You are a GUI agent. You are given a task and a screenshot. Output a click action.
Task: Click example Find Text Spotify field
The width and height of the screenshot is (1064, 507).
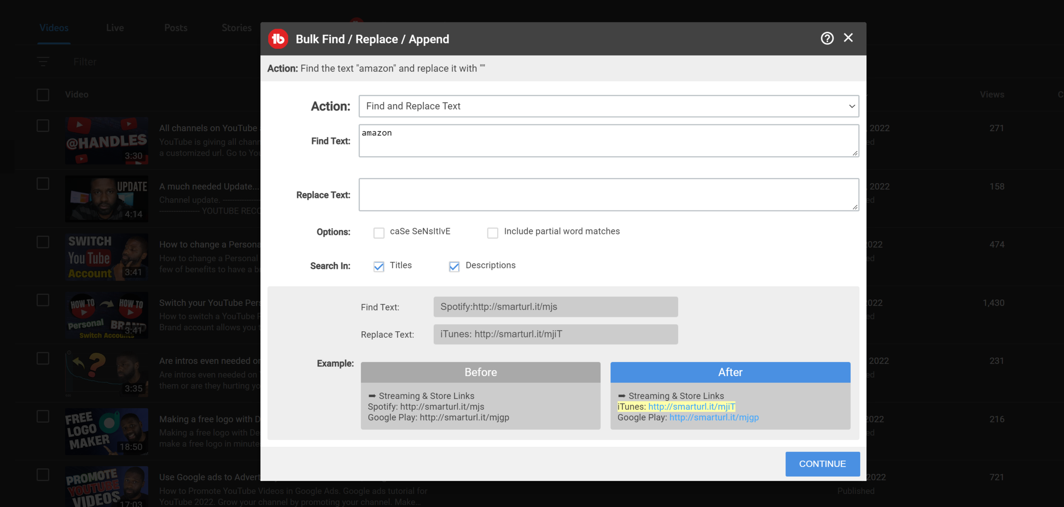(555, 307)
